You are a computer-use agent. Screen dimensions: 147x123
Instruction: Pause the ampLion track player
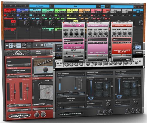click(42, 45)
